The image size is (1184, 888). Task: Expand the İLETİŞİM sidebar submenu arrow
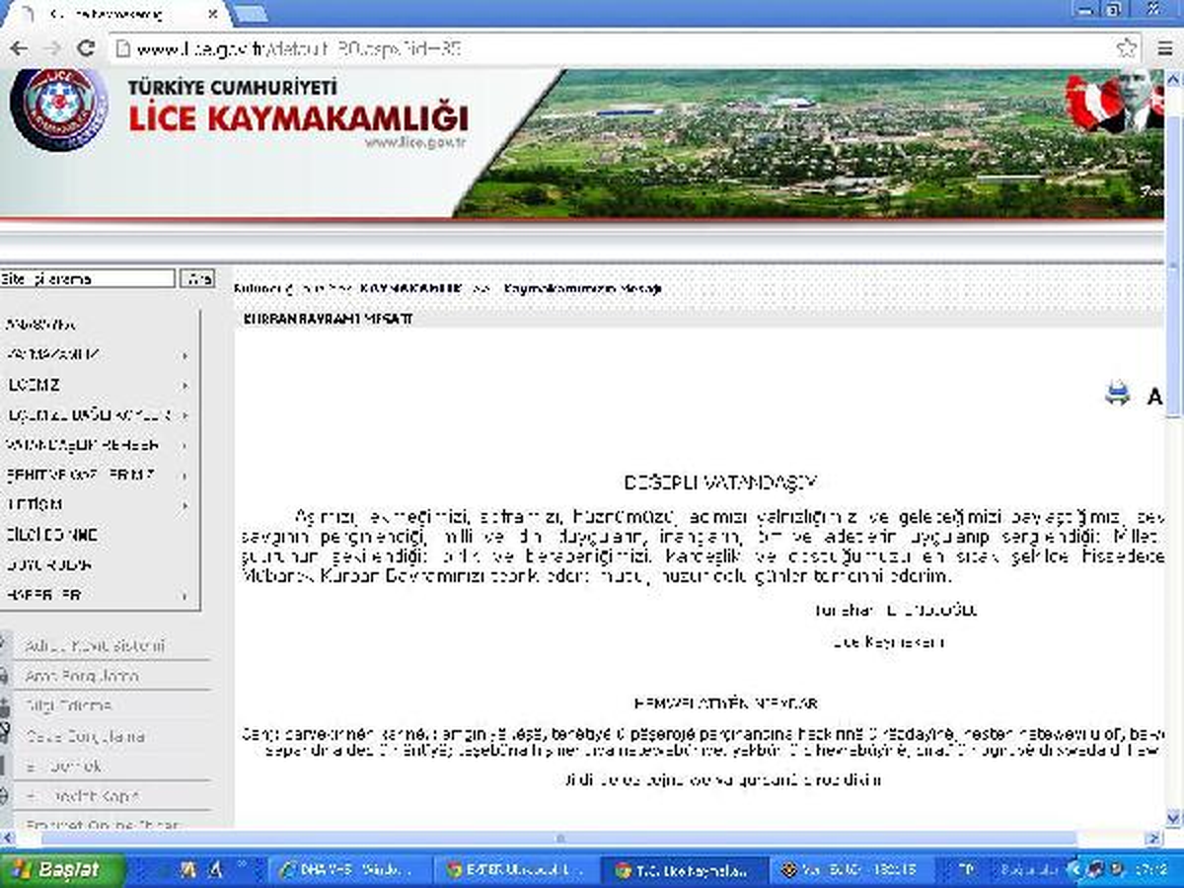pyautogui.click(x=185, y=505)
